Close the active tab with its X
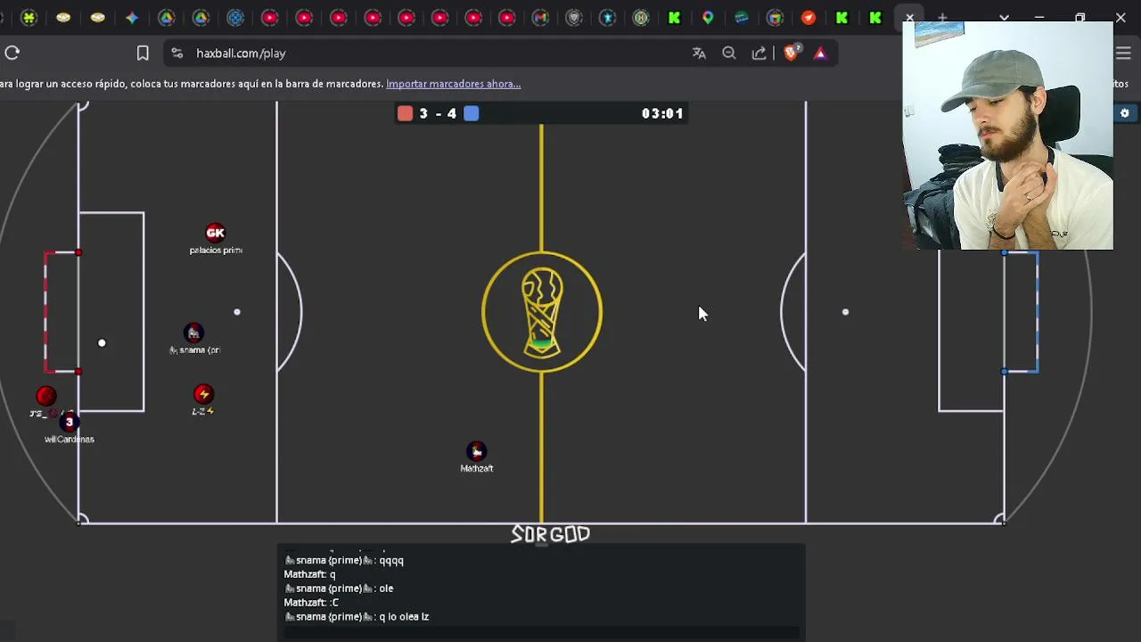Image resolution: width=1141 pixels, height=642 pixels. coord(909,18)
